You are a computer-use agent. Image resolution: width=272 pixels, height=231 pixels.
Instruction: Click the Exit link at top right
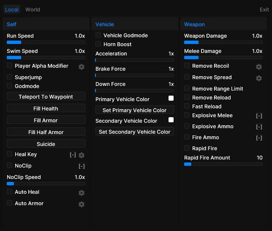(x=264, y=10)
